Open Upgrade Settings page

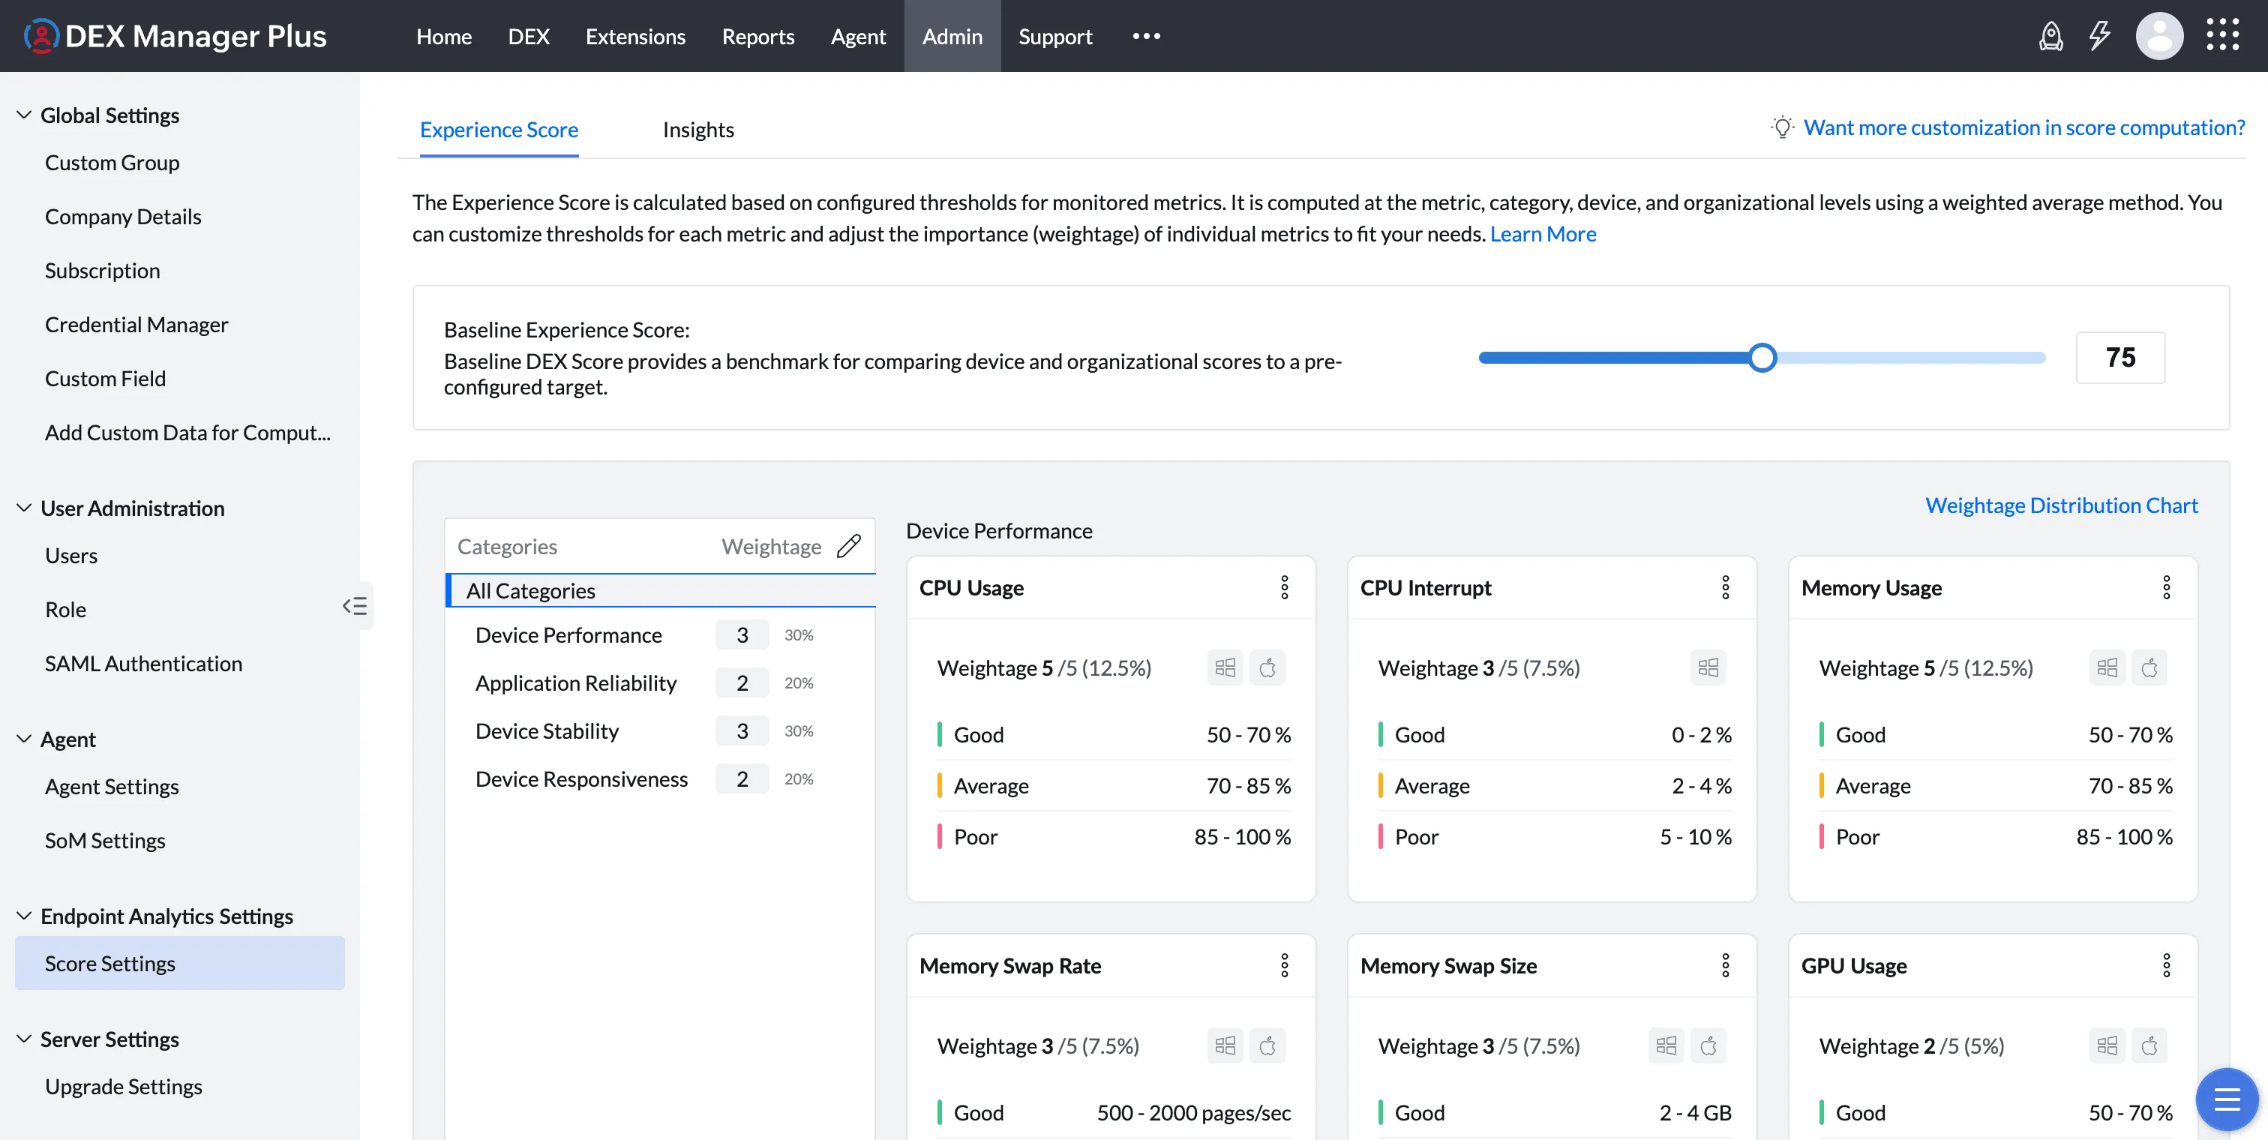[123, 1086]
